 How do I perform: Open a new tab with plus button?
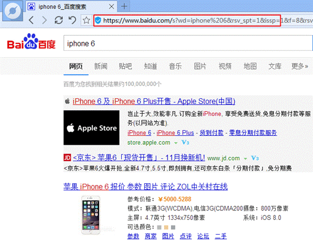tap(124, 7)
